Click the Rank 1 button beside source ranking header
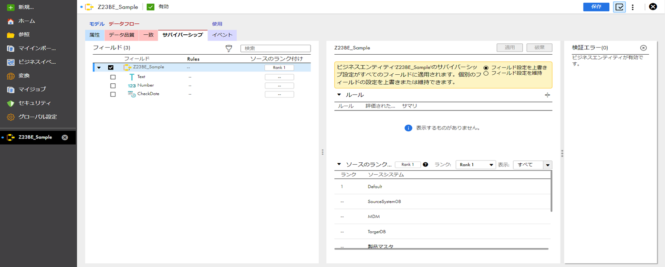Image resolution: width=665 pixels, height=267 pixels. coord(407,165)
